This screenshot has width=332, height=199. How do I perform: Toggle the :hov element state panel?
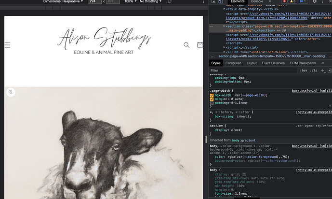pos(304,71)
